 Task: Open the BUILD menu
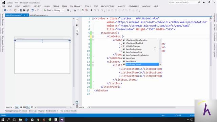coord(47,6)
